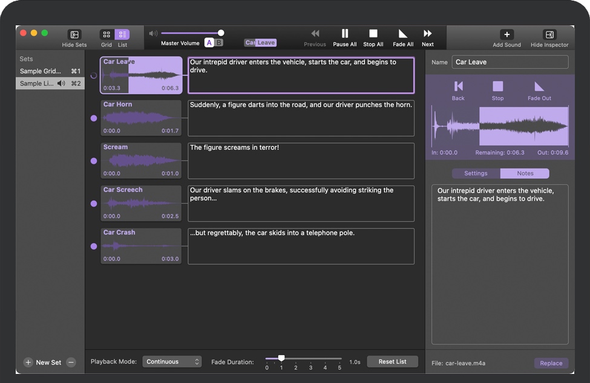The image size is (590, 383).
Task: Hide the Inspector panel
Action: pos(549,34)
